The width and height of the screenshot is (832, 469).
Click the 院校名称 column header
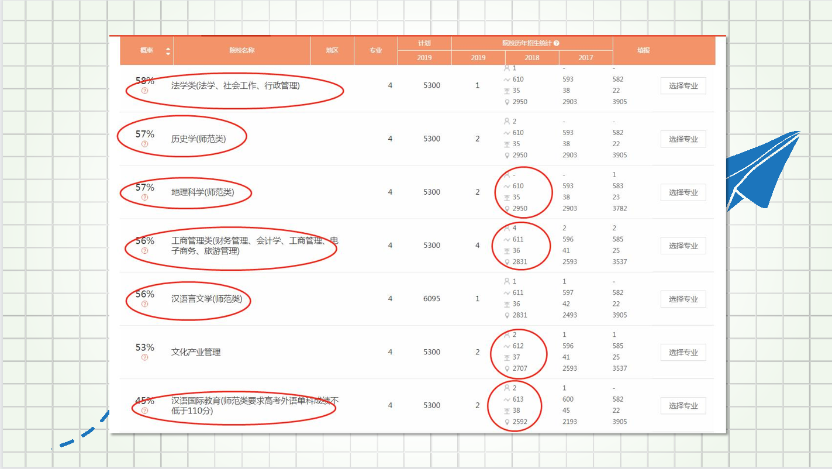pos(241,50)
